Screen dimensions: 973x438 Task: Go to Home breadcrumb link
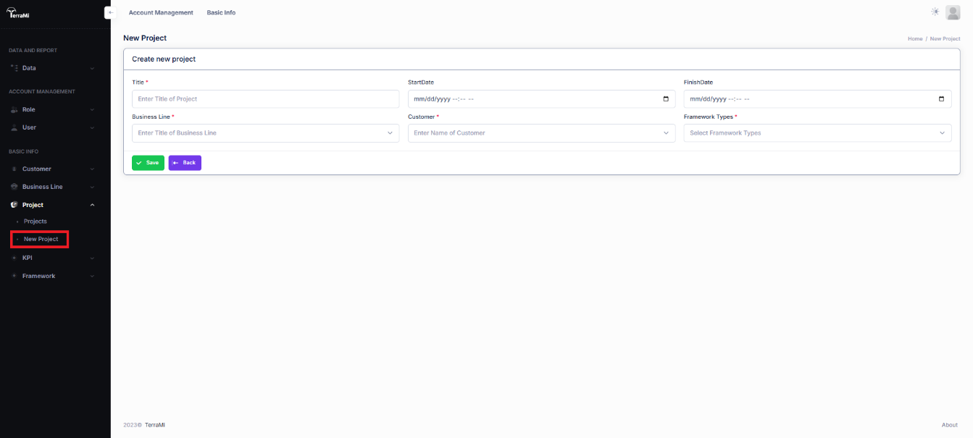click(x=915, y=38)
